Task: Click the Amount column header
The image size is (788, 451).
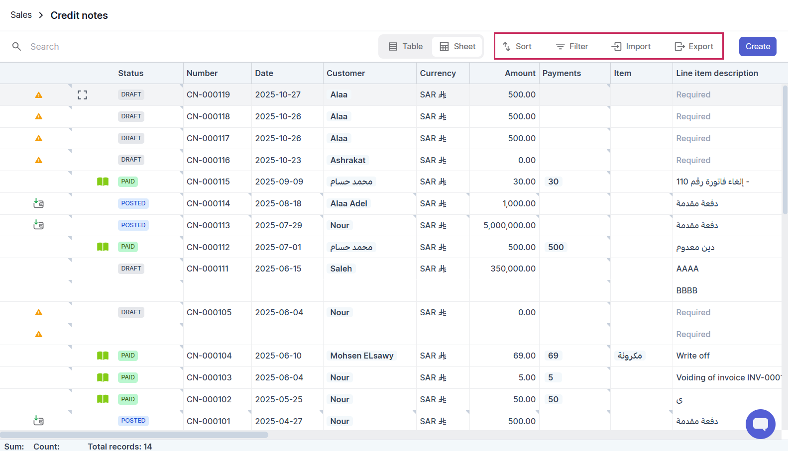Action: (520, 74)
